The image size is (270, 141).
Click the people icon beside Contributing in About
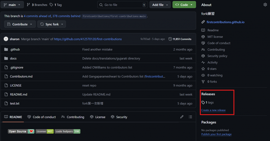203,50
